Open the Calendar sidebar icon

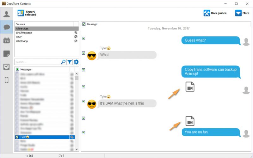tap(6, 40)
